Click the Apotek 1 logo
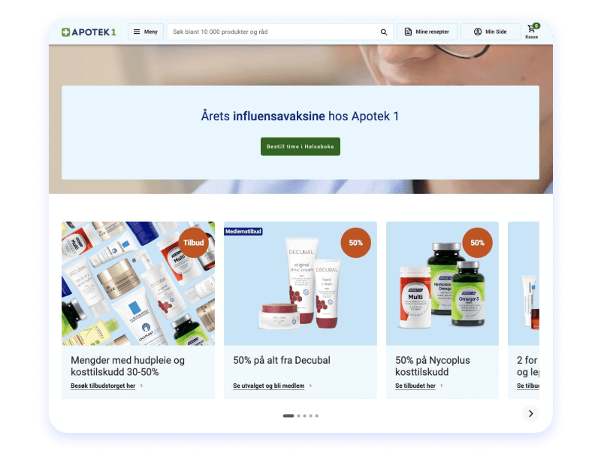Image resolution: width=601 pixels, height=451 pixels. (x=89, y=32)
